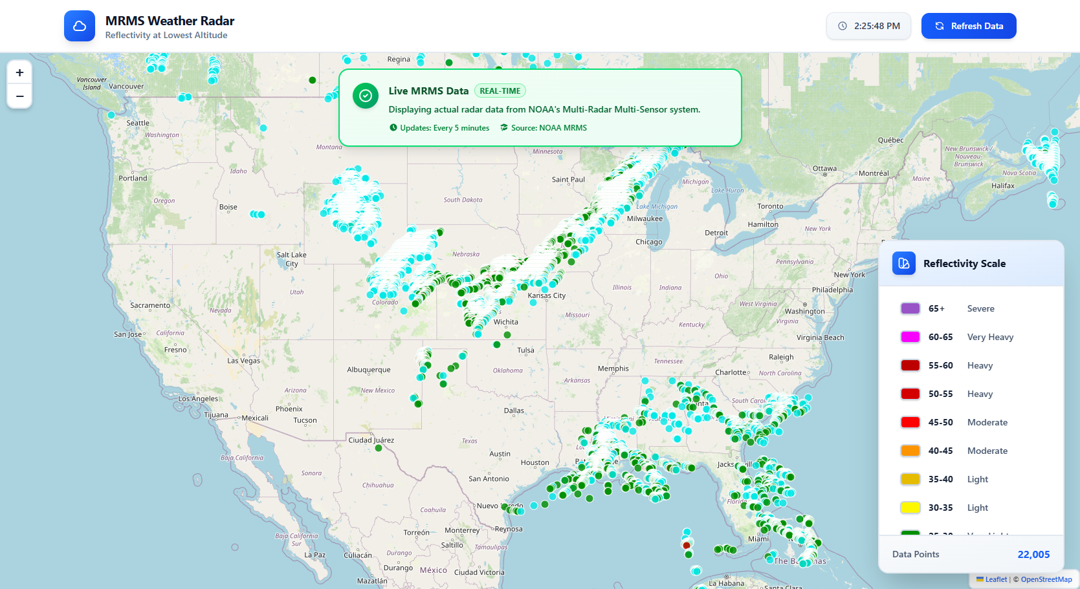This screenshot has height=589, width=1080.
Task: Click the REAL-TIME badge in the banner
Action: pos(500,91)
